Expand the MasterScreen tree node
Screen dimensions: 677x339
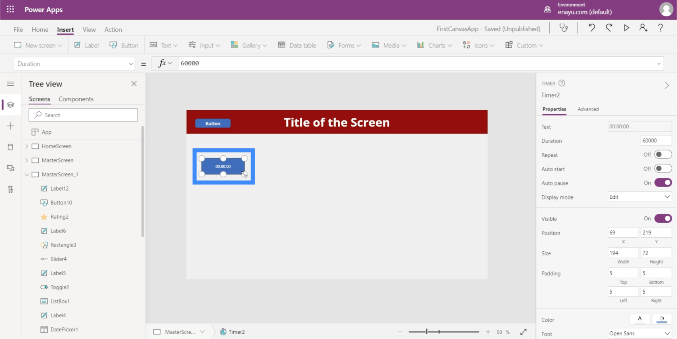pyautogui.click(x=27, y=160)
